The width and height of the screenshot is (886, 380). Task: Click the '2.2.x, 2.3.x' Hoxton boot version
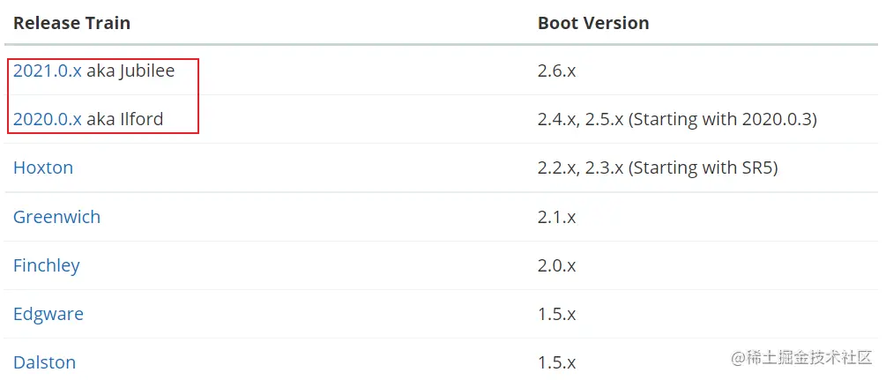(580, 168)
